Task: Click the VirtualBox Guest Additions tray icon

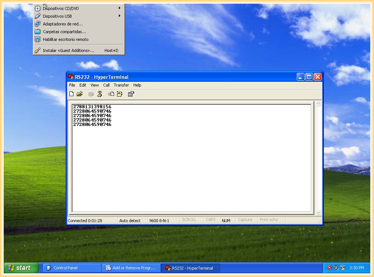Action: [x=343, y=268]
